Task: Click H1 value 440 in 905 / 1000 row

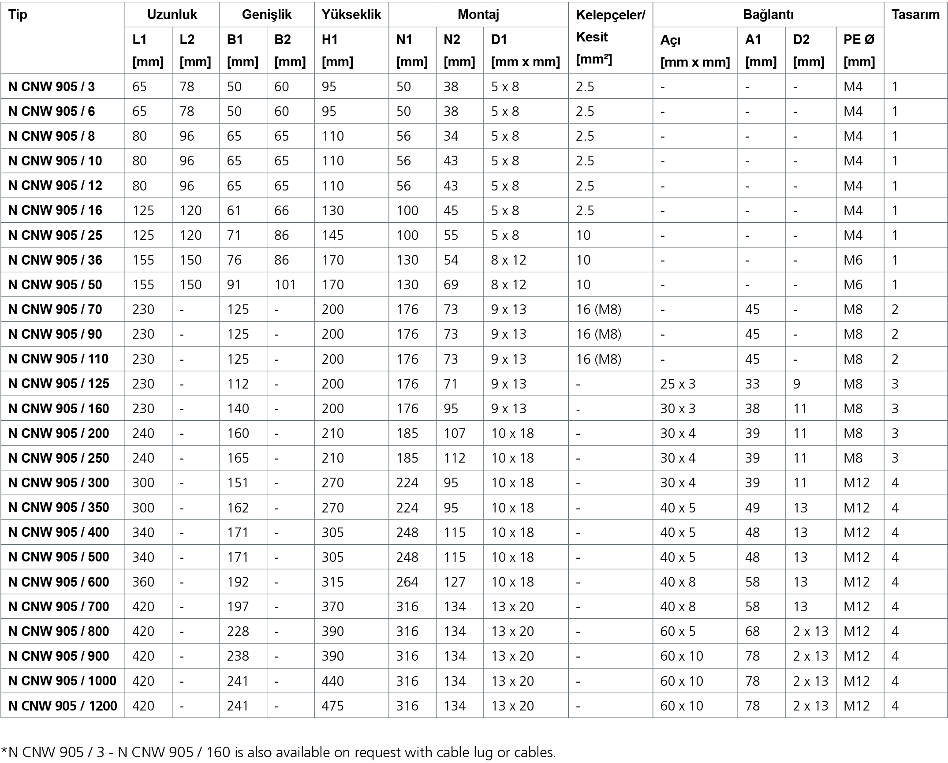Action: [332, 681]
